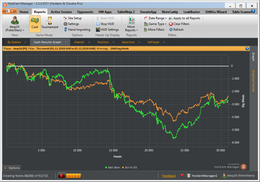Open the LeakBuster tab
Screen dimensions: 260x182
click(192, 12)
